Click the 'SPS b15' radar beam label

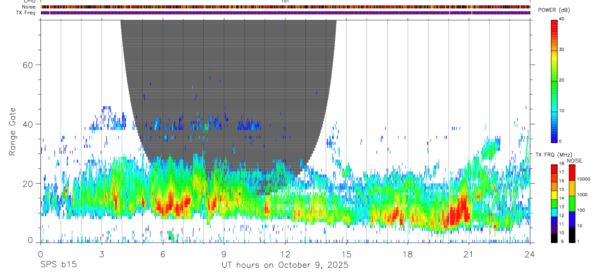(x=58, y=265)
